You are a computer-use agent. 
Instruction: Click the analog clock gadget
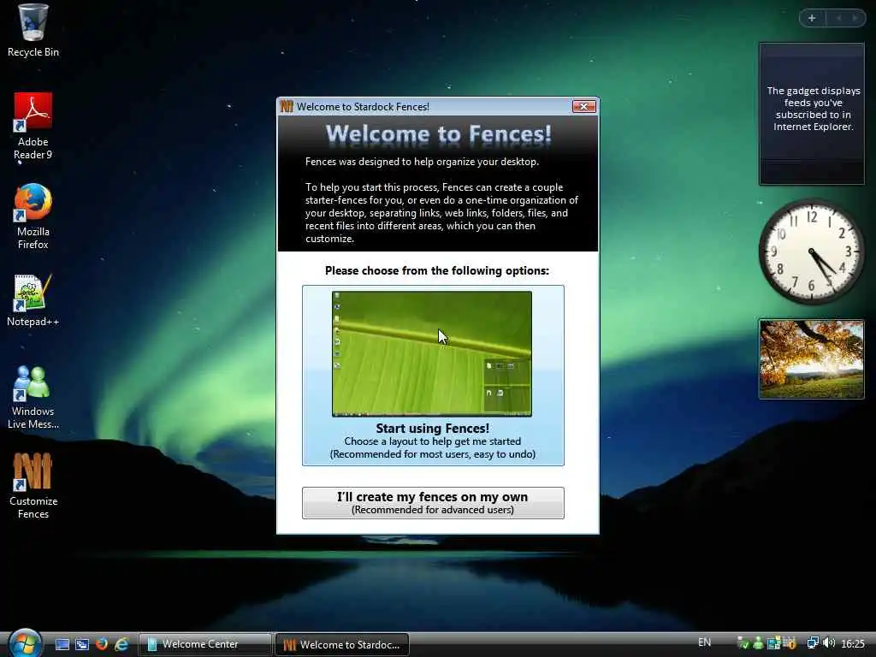click(811, 252)
